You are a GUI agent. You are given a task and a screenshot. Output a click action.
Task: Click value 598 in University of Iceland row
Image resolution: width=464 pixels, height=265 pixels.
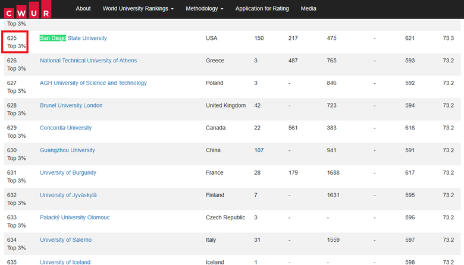[410, 262]
